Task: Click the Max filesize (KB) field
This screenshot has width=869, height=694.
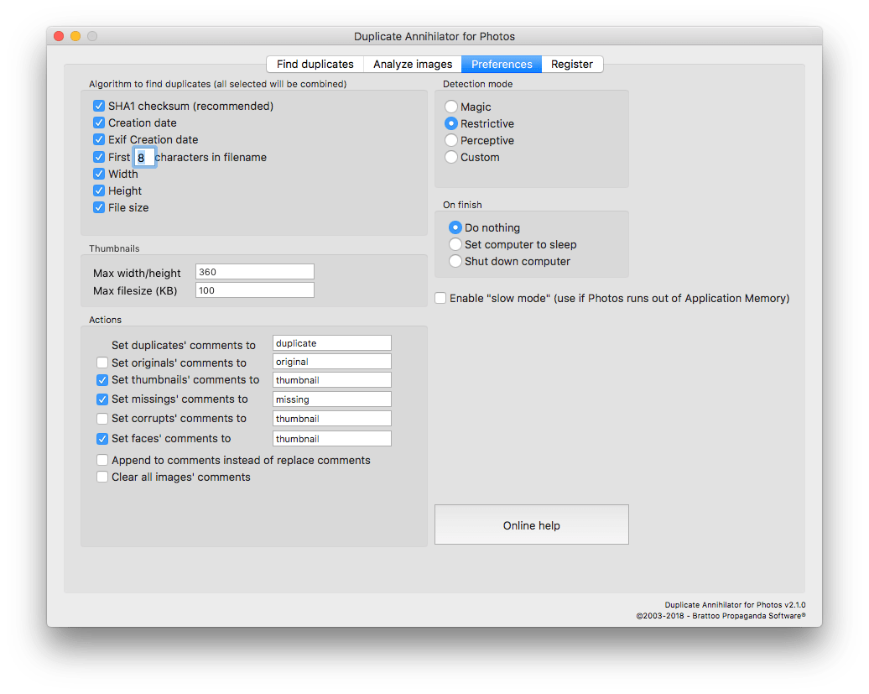Action: coord(255,290)
